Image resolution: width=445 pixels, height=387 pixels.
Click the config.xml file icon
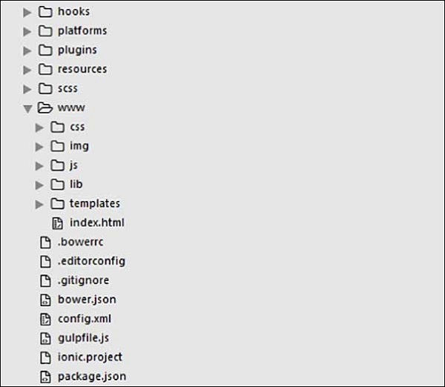click(x=44, y=320)
